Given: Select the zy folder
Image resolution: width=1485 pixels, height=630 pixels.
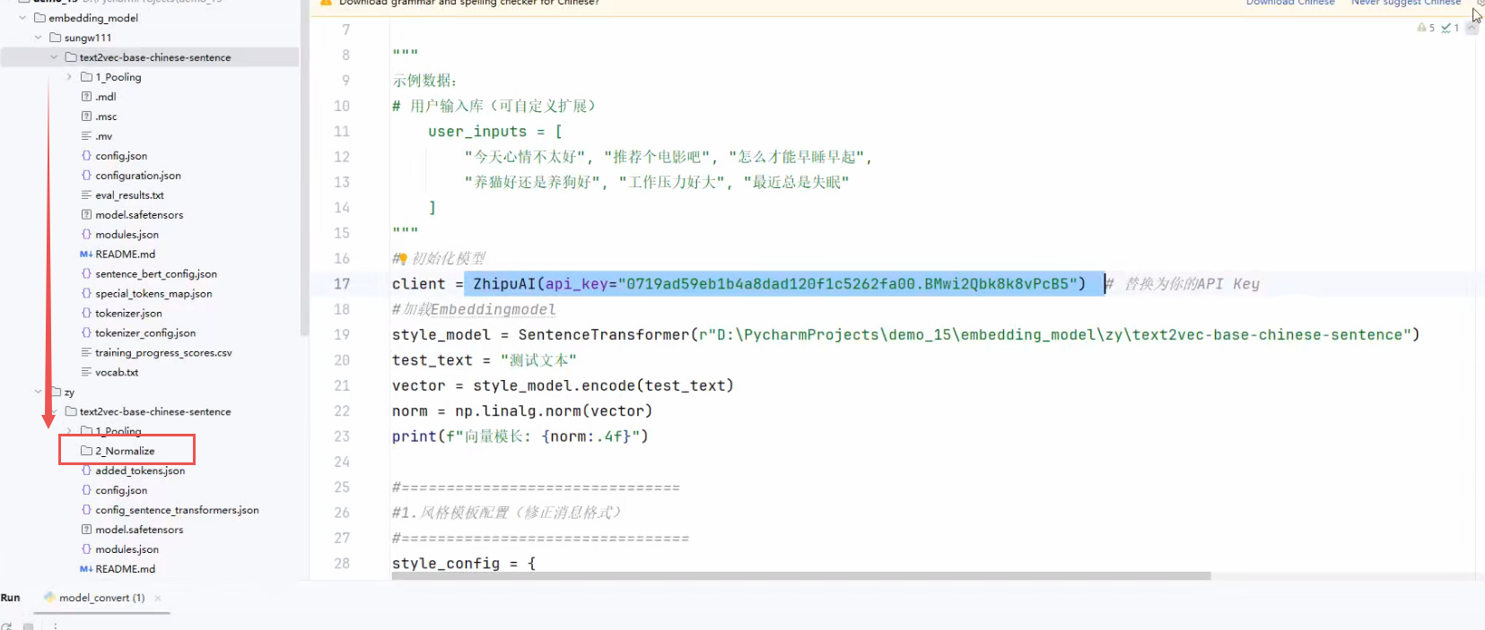Looking at the screenshot, I should tap(69, 393).
